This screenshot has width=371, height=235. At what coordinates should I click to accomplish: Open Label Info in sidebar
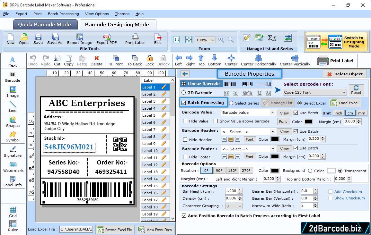[x=13, y=182]
